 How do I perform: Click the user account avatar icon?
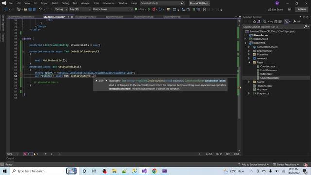click(x=277, y=3)
